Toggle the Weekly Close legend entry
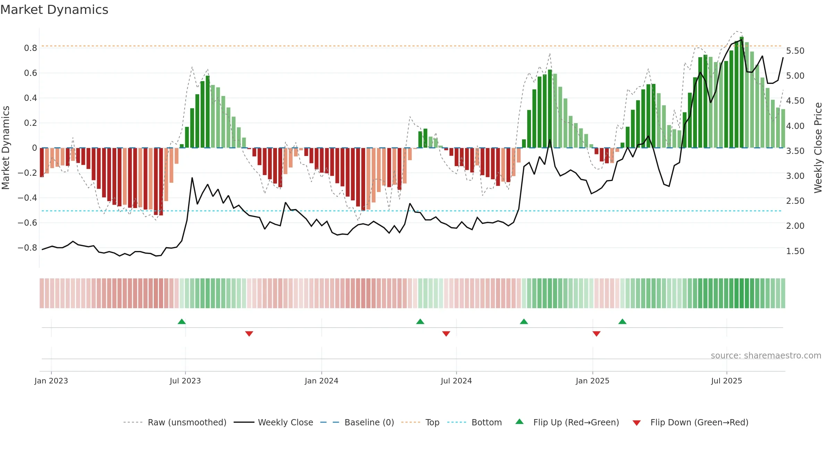Screen dimensions: 833x468 coord(274,422)
